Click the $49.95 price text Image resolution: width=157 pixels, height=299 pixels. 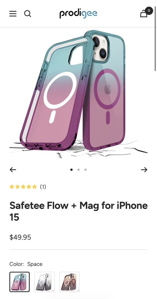20,237
